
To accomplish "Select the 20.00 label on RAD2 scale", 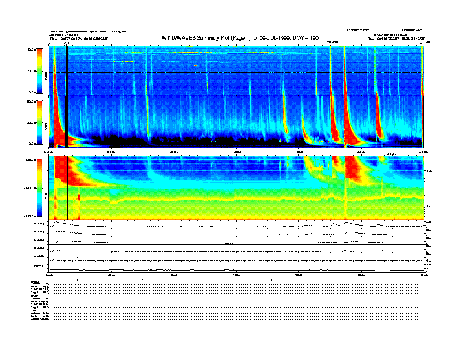I will click(x=31, y=71).
